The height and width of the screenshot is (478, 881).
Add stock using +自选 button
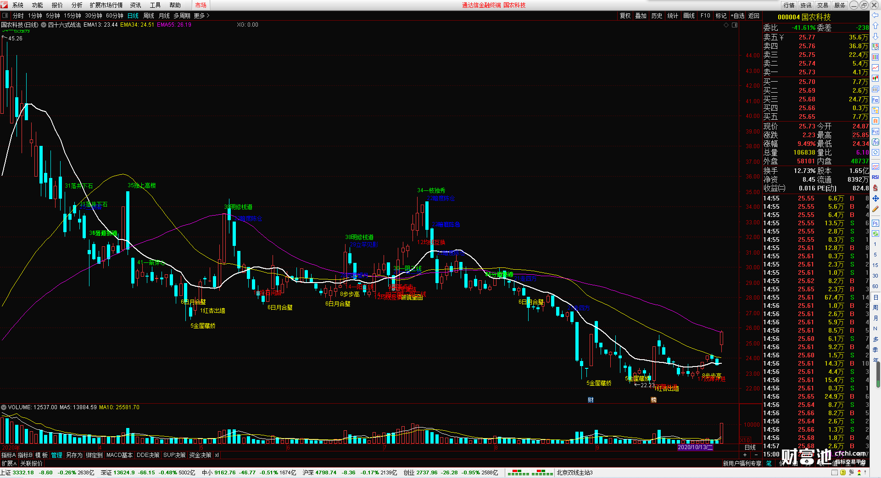pos(738,16)
